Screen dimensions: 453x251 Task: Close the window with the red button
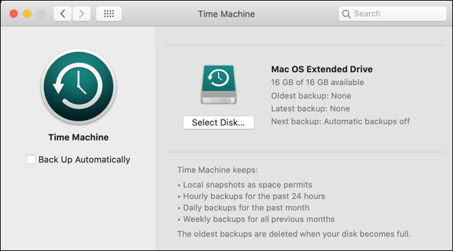[x=14, y=14]
